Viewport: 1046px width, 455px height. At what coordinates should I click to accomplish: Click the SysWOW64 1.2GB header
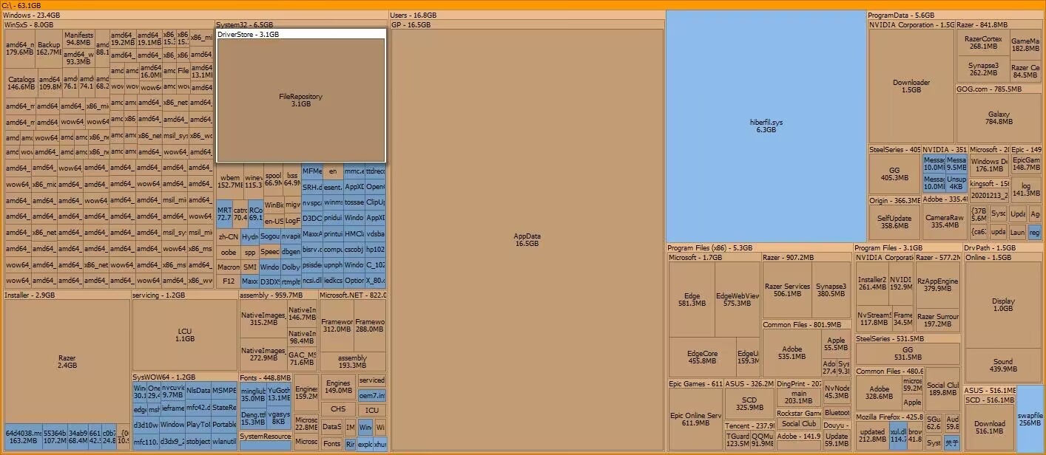click(x=185, y=377)
